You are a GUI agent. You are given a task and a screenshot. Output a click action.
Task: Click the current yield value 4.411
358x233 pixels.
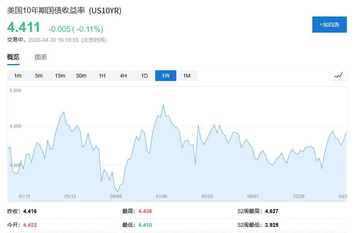click(x=24, y=27)
